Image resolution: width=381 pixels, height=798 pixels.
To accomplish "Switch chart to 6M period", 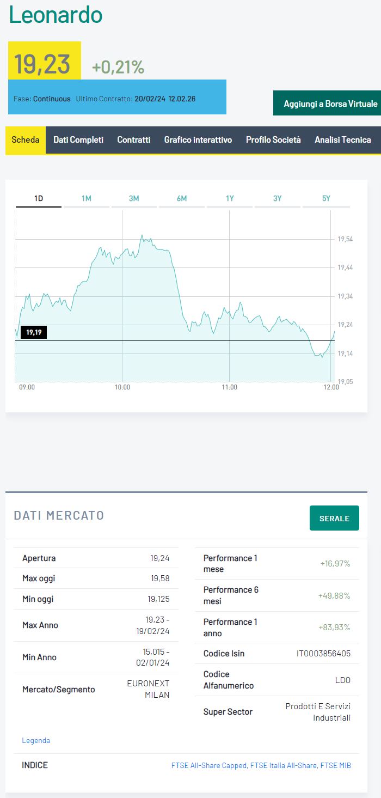I will [182, 199].
